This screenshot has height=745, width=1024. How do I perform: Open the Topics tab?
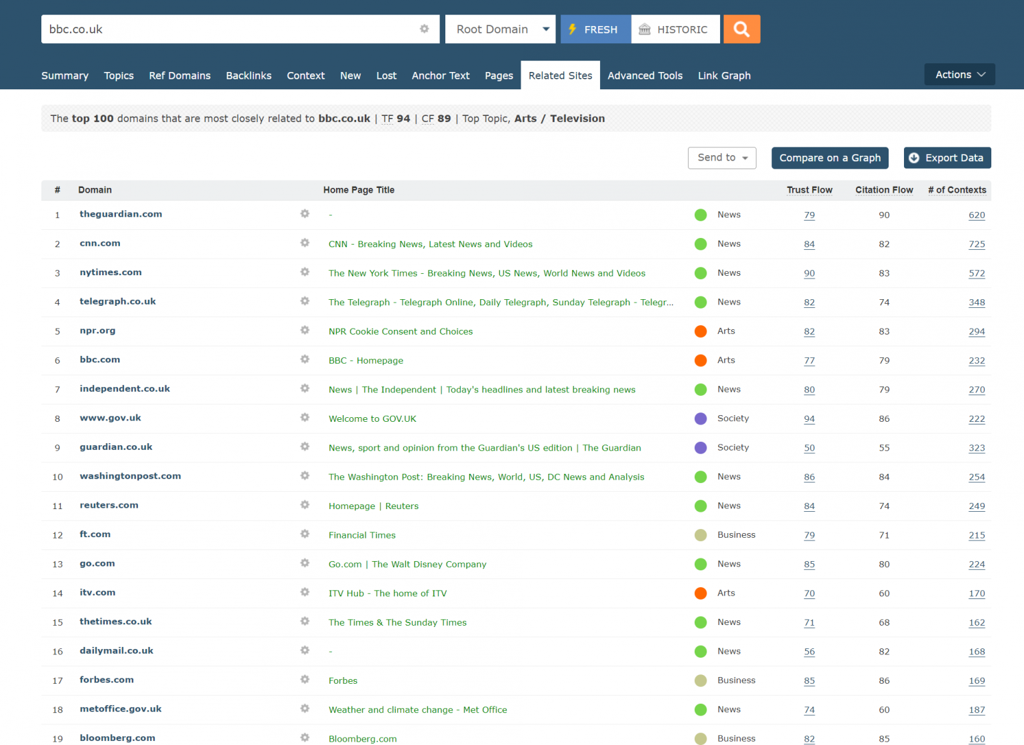(x=119, y=76)
